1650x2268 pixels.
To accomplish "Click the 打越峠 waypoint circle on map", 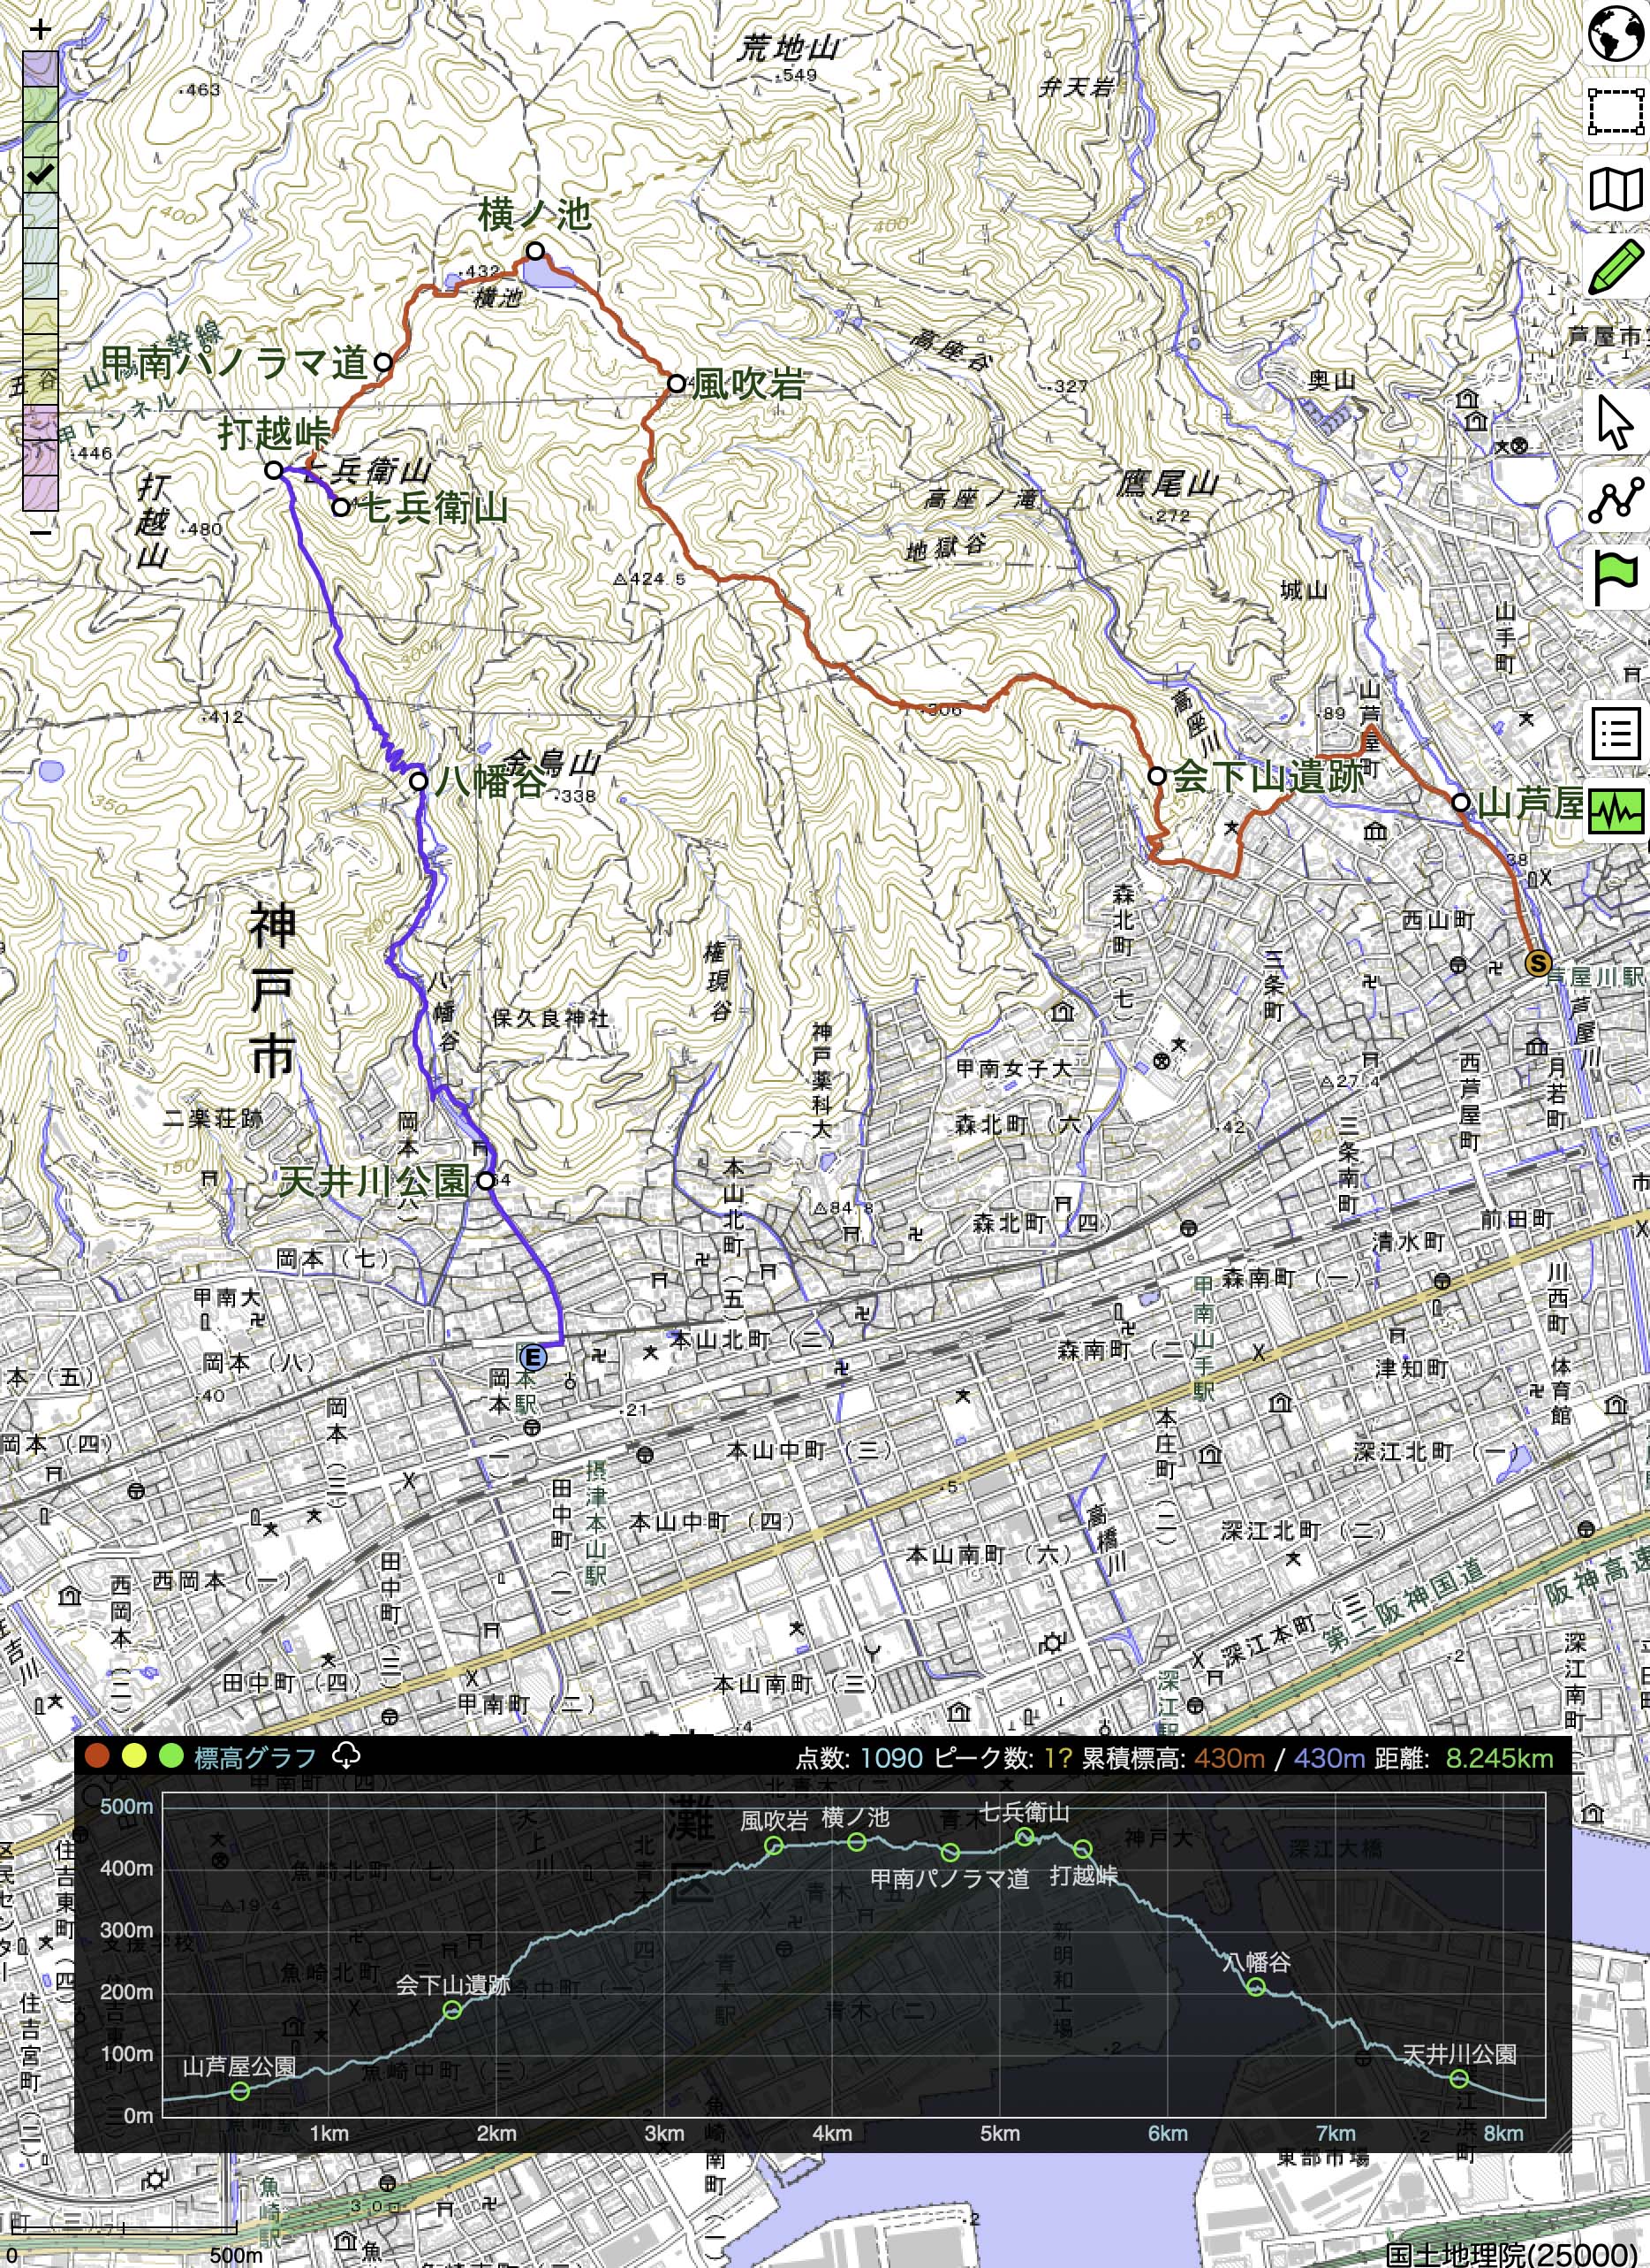I will [x=274, y=470].
